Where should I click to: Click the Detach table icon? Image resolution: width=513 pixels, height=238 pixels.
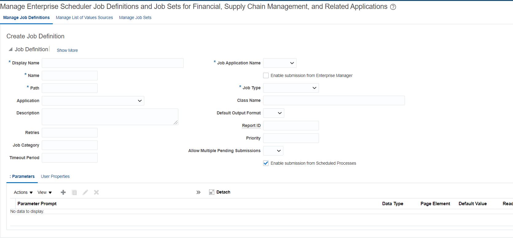pos(212,192)
